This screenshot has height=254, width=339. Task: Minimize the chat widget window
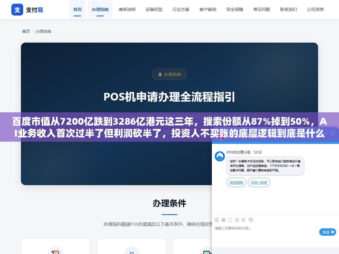[326, 133]
